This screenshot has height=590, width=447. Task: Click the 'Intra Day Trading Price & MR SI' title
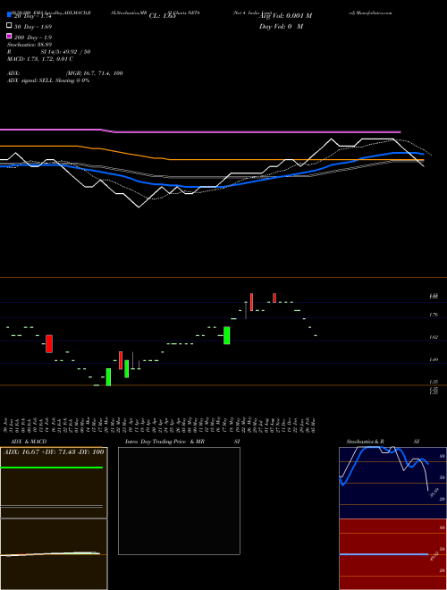point(182,442)
